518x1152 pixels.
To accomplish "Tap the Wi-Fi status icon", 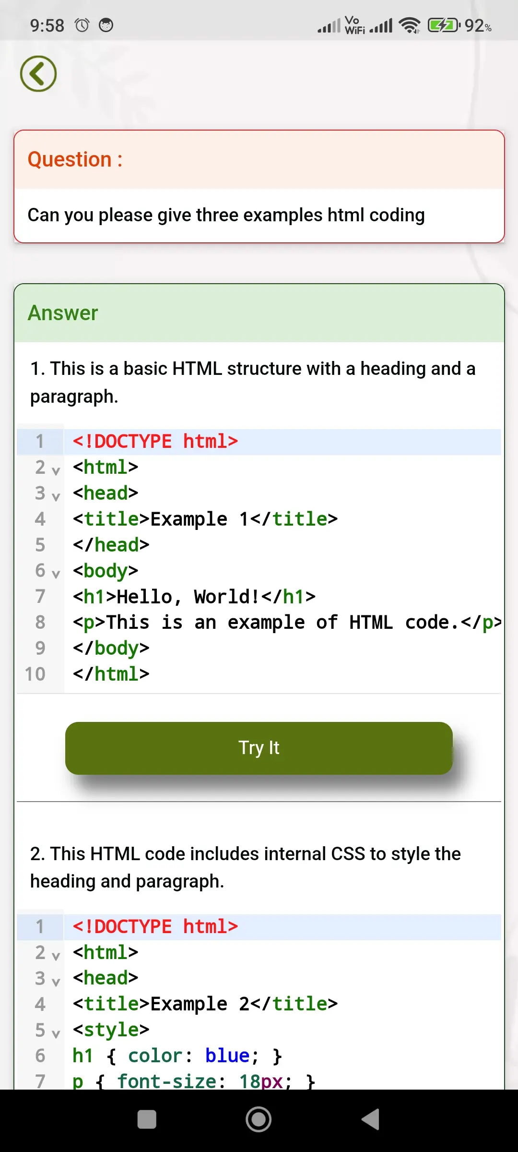I will coord(410,25).
